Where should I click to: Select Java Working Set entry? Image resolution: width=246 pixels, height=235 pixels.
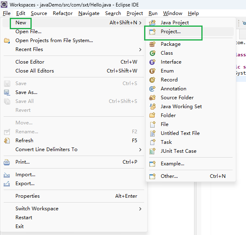191,107
